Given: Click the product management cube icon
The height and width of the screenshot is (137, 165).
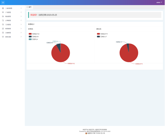Looking at the screenshot, I should pos(3,16).
